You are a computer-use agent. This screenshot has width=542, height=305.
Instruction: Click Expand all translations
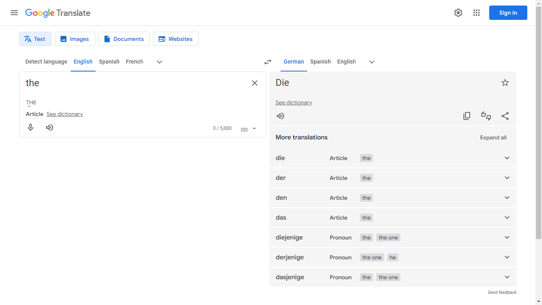pyautogui.click(x=493, y=137)
